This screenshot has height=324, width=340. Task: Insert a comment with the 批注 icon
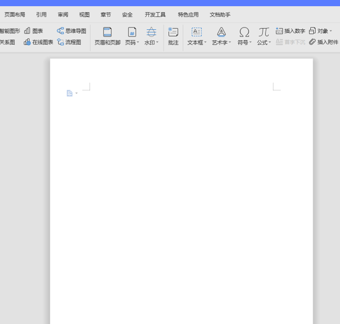click(173, 32)
